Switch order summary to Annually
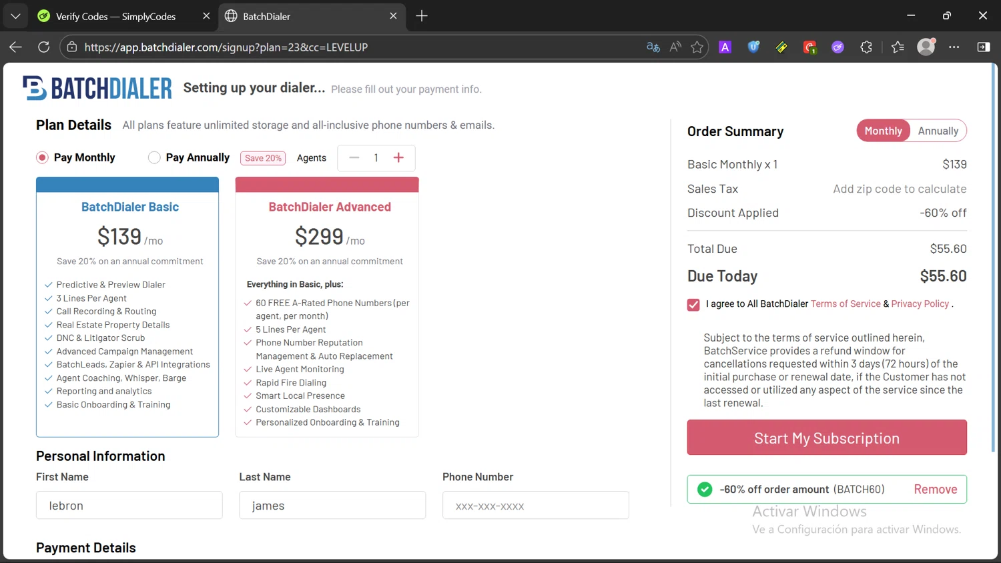The width and height of the screenshot is (1001, 563). (938, 131)
